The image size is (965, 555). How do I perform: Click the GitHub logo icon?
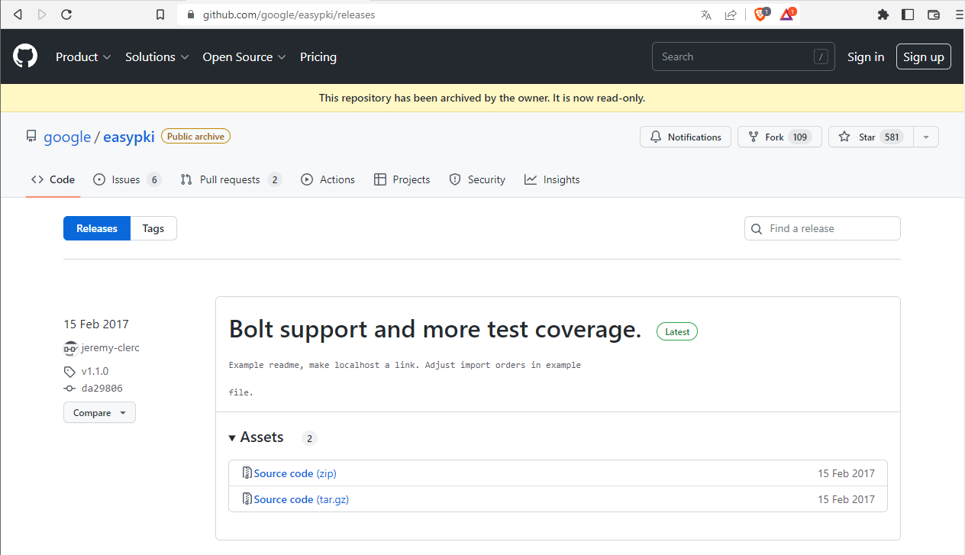point(25,56)
